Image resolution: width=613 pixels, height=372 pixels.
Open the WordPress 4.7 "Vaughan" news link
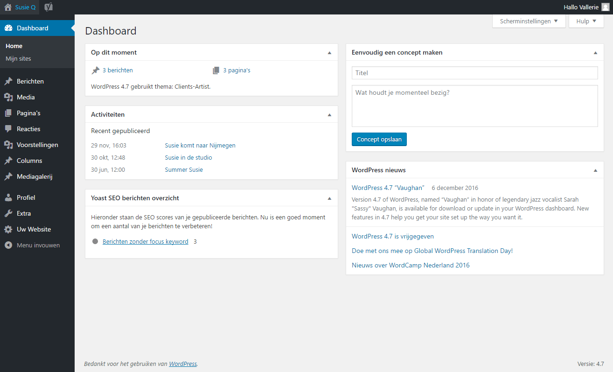pos(388,188)
